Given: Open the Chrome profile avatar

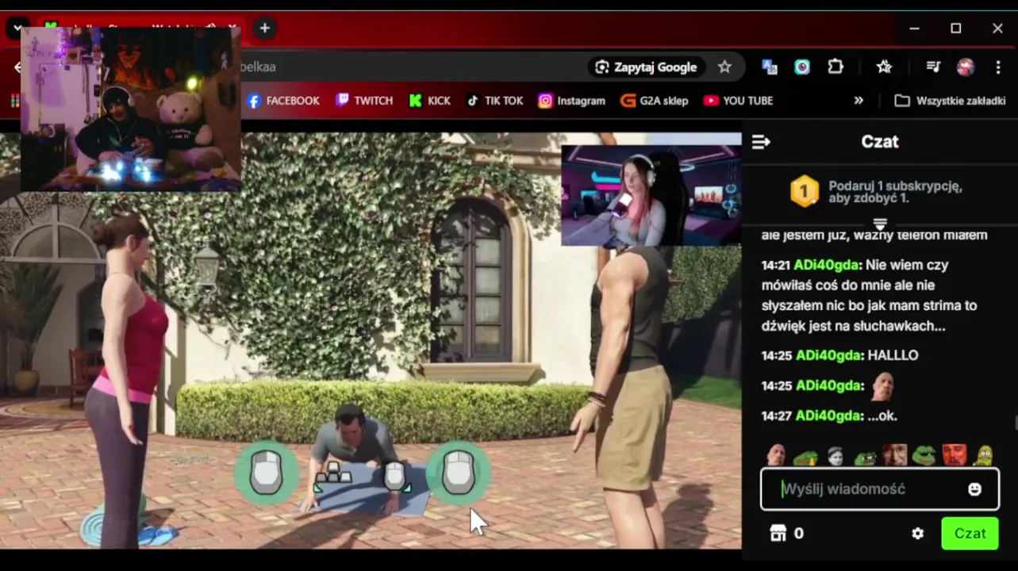Looking at the screenshot, I should click(x=966, y=67).
